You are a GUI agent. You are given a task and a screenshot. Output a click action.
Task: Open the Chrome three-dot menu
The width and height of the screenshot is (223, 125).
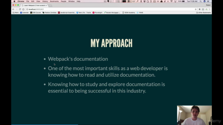(210, 9)
